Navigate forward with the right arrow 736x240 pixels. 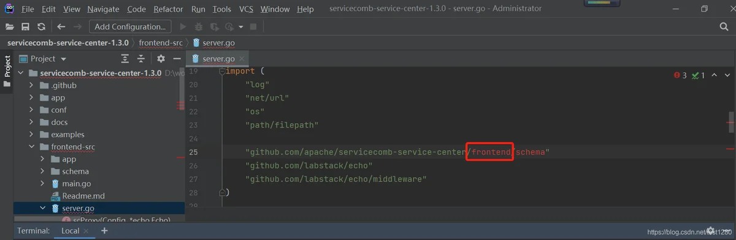(x=77, y=27)
